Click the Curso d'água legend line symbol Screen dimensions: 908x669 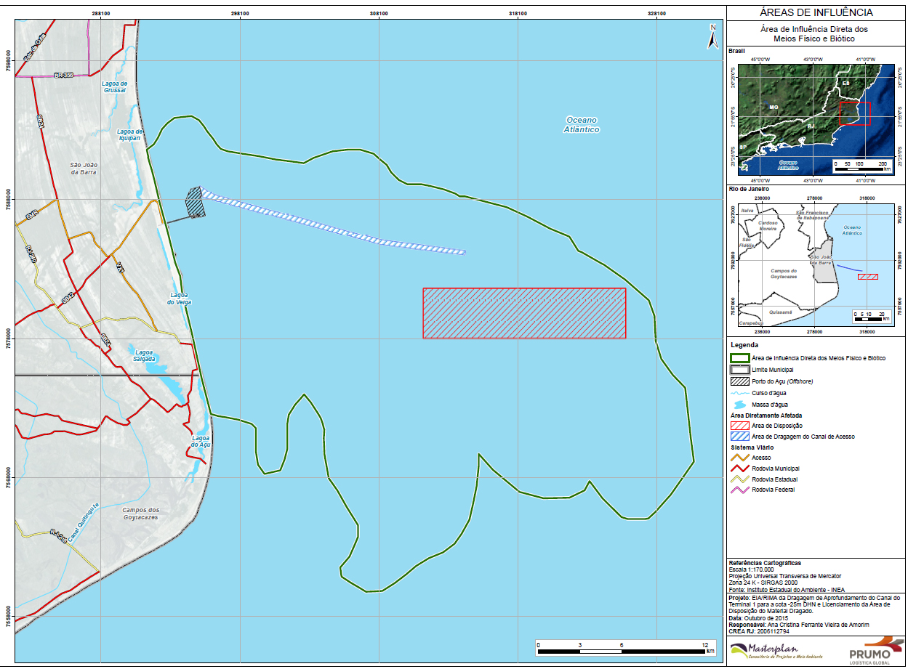click(739, 393)
